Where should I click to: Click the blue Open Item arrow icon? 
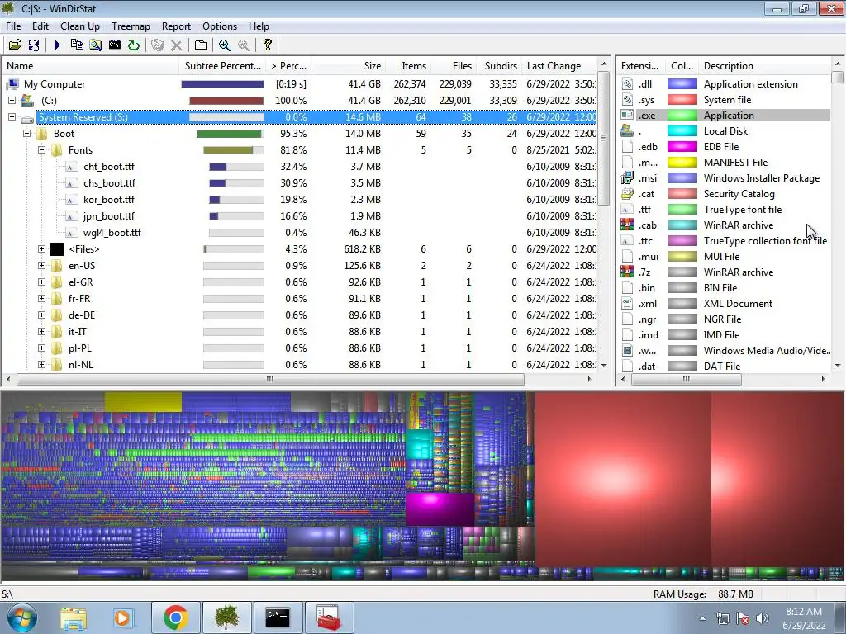click(x=58, y=45)
